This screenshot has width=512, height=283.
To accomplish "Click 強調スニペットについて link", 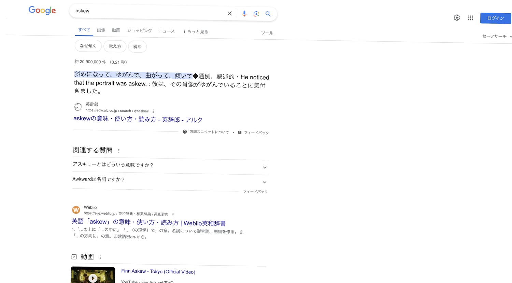I will [209, 132].
